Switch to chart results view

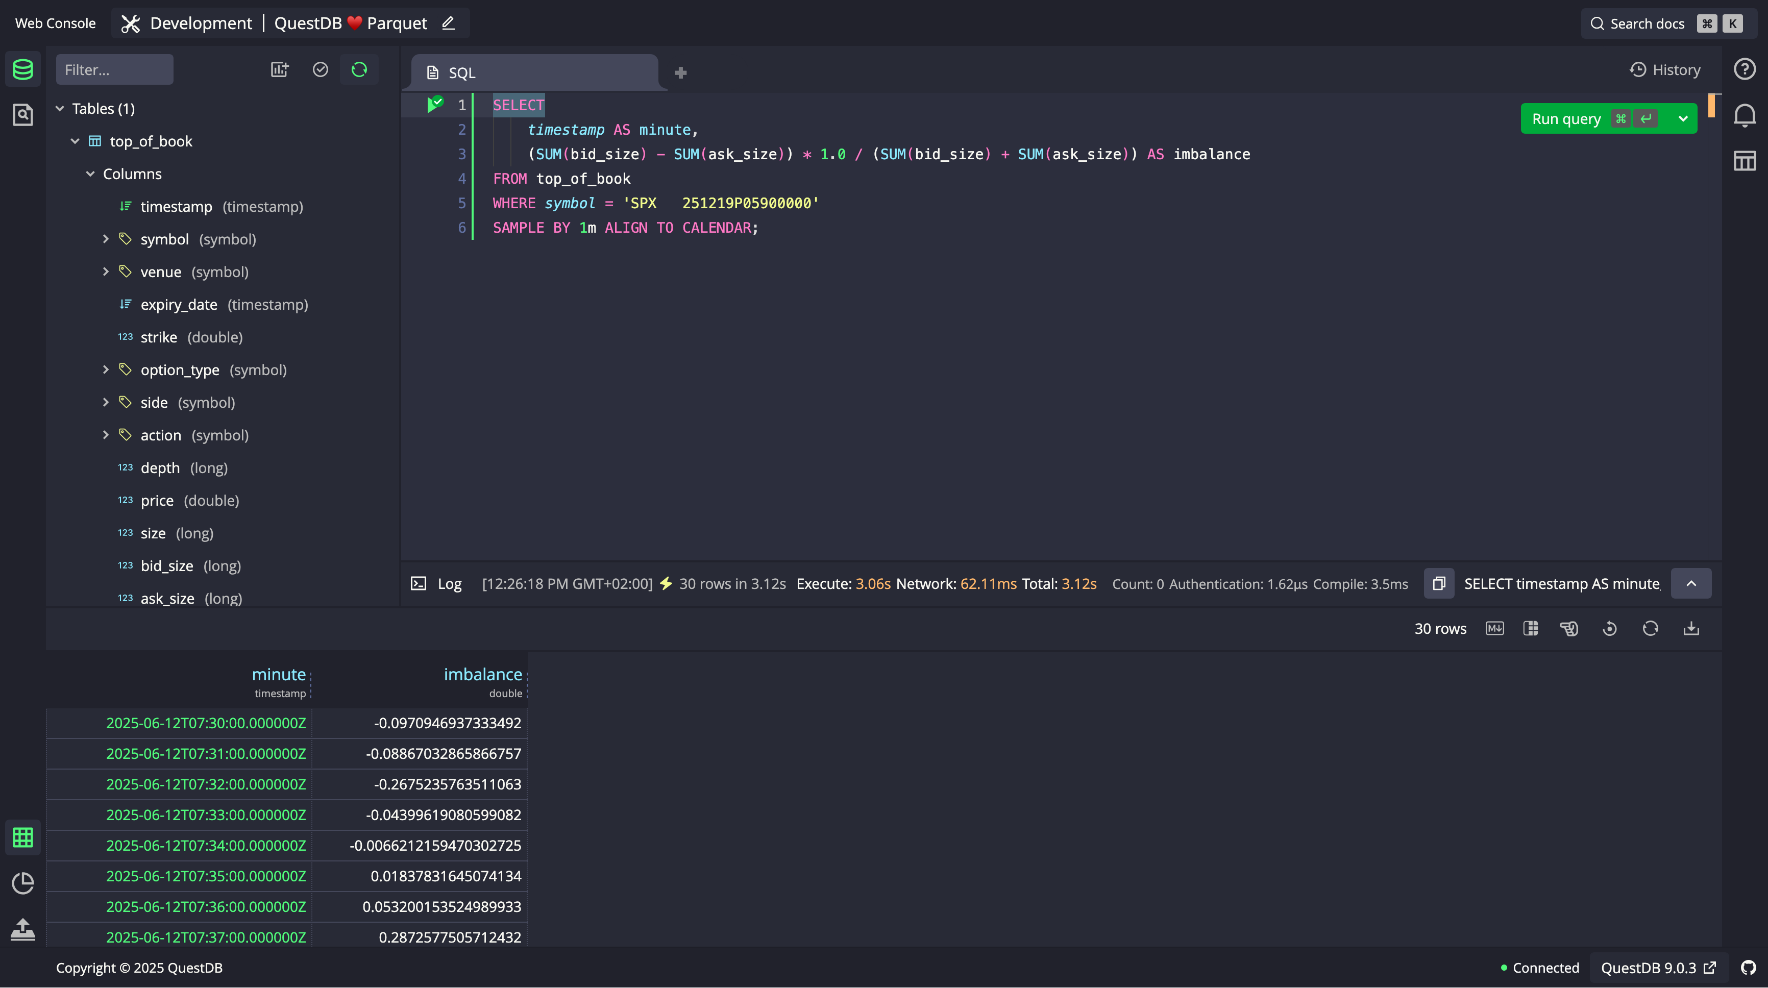22,883
